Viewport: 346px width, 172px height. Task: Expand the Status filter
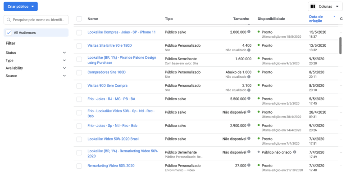[x=36, y=53]
